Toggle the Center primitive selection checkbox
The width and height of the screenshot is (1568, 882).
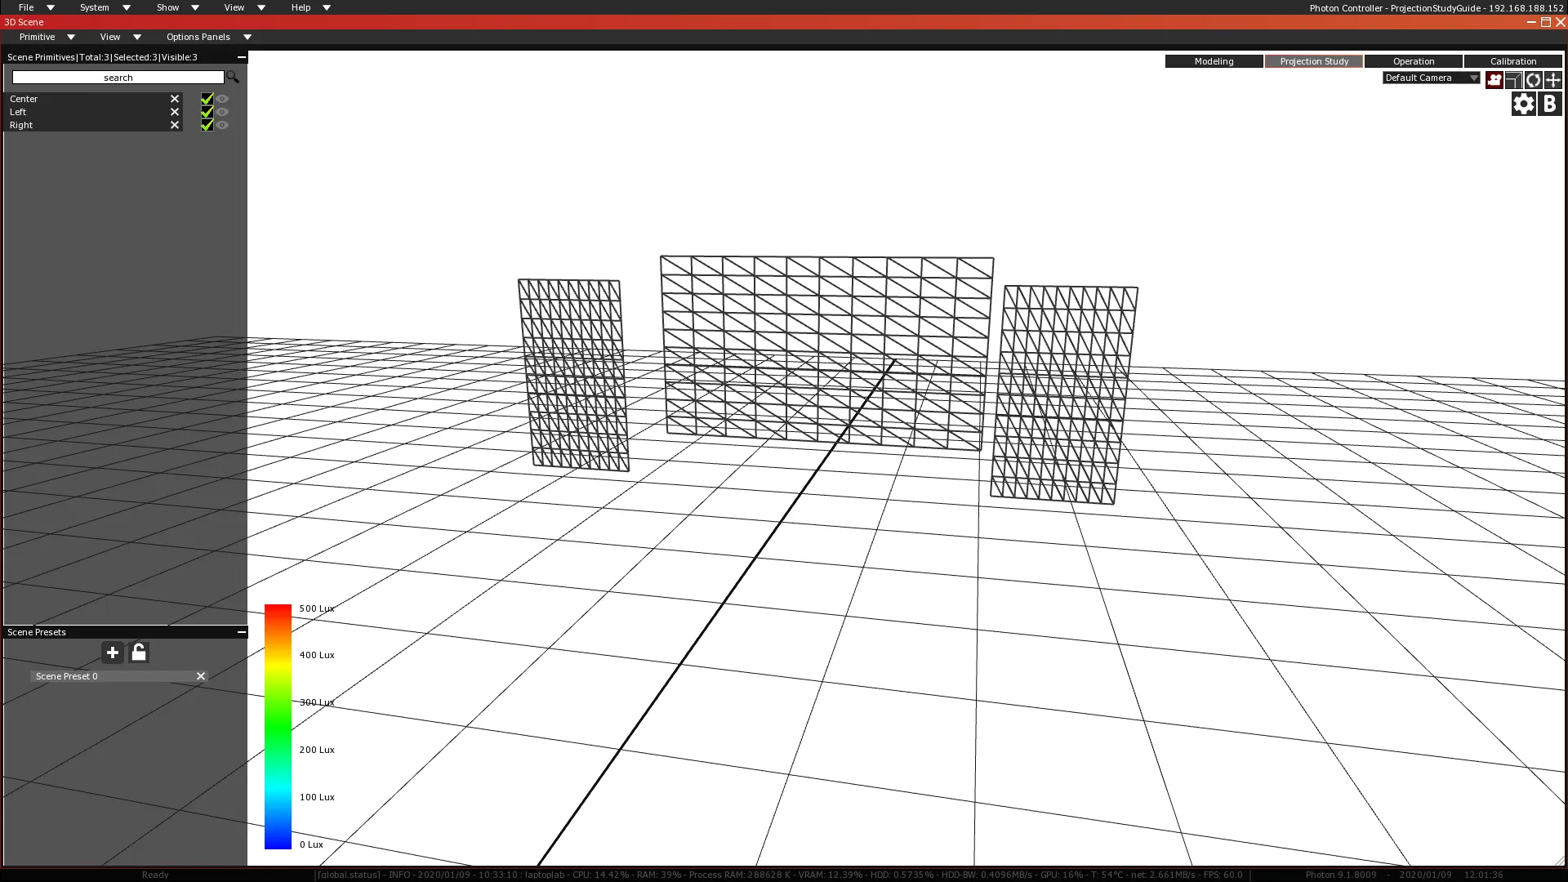tap(207, 99)
